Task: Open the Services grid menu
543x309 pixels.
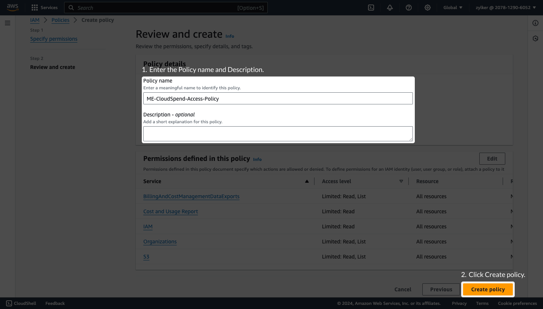Action: click(34, 8)
